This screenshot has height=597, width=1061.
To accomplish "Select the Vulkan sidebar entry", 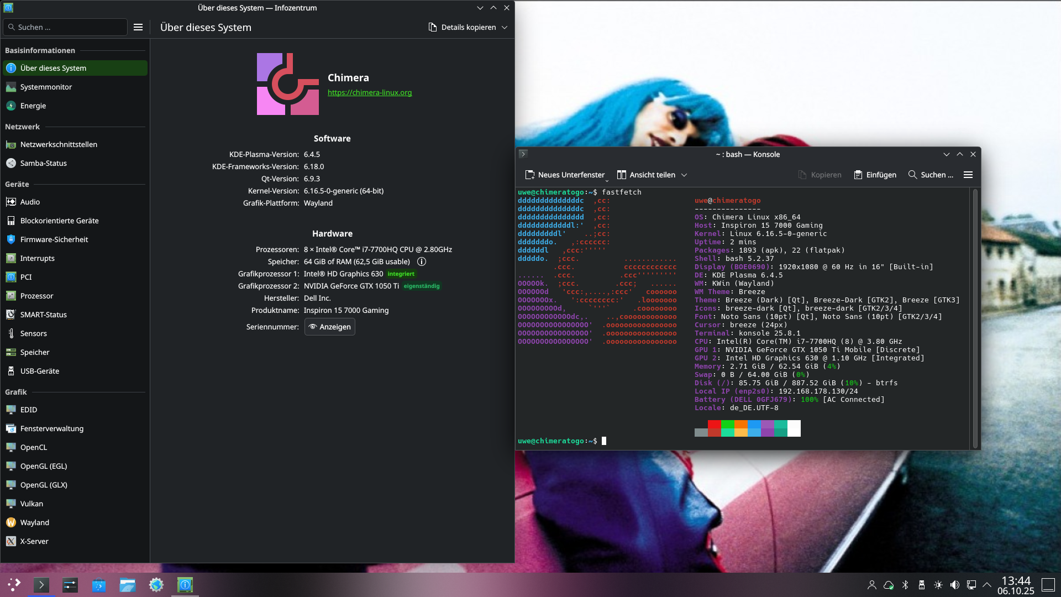I will point(31,504).
